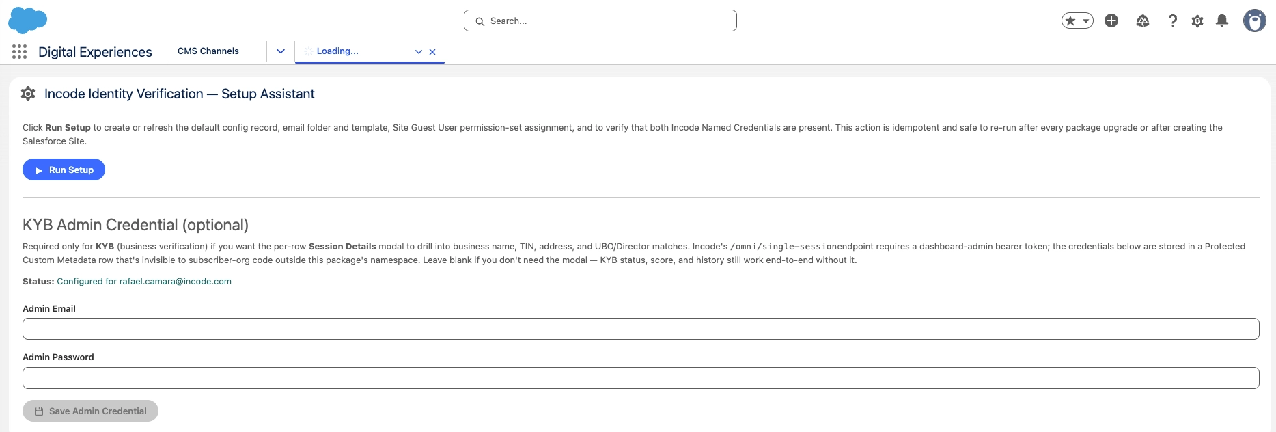Click the Run Setup button

pyautogui.click(x=64, y=170)
